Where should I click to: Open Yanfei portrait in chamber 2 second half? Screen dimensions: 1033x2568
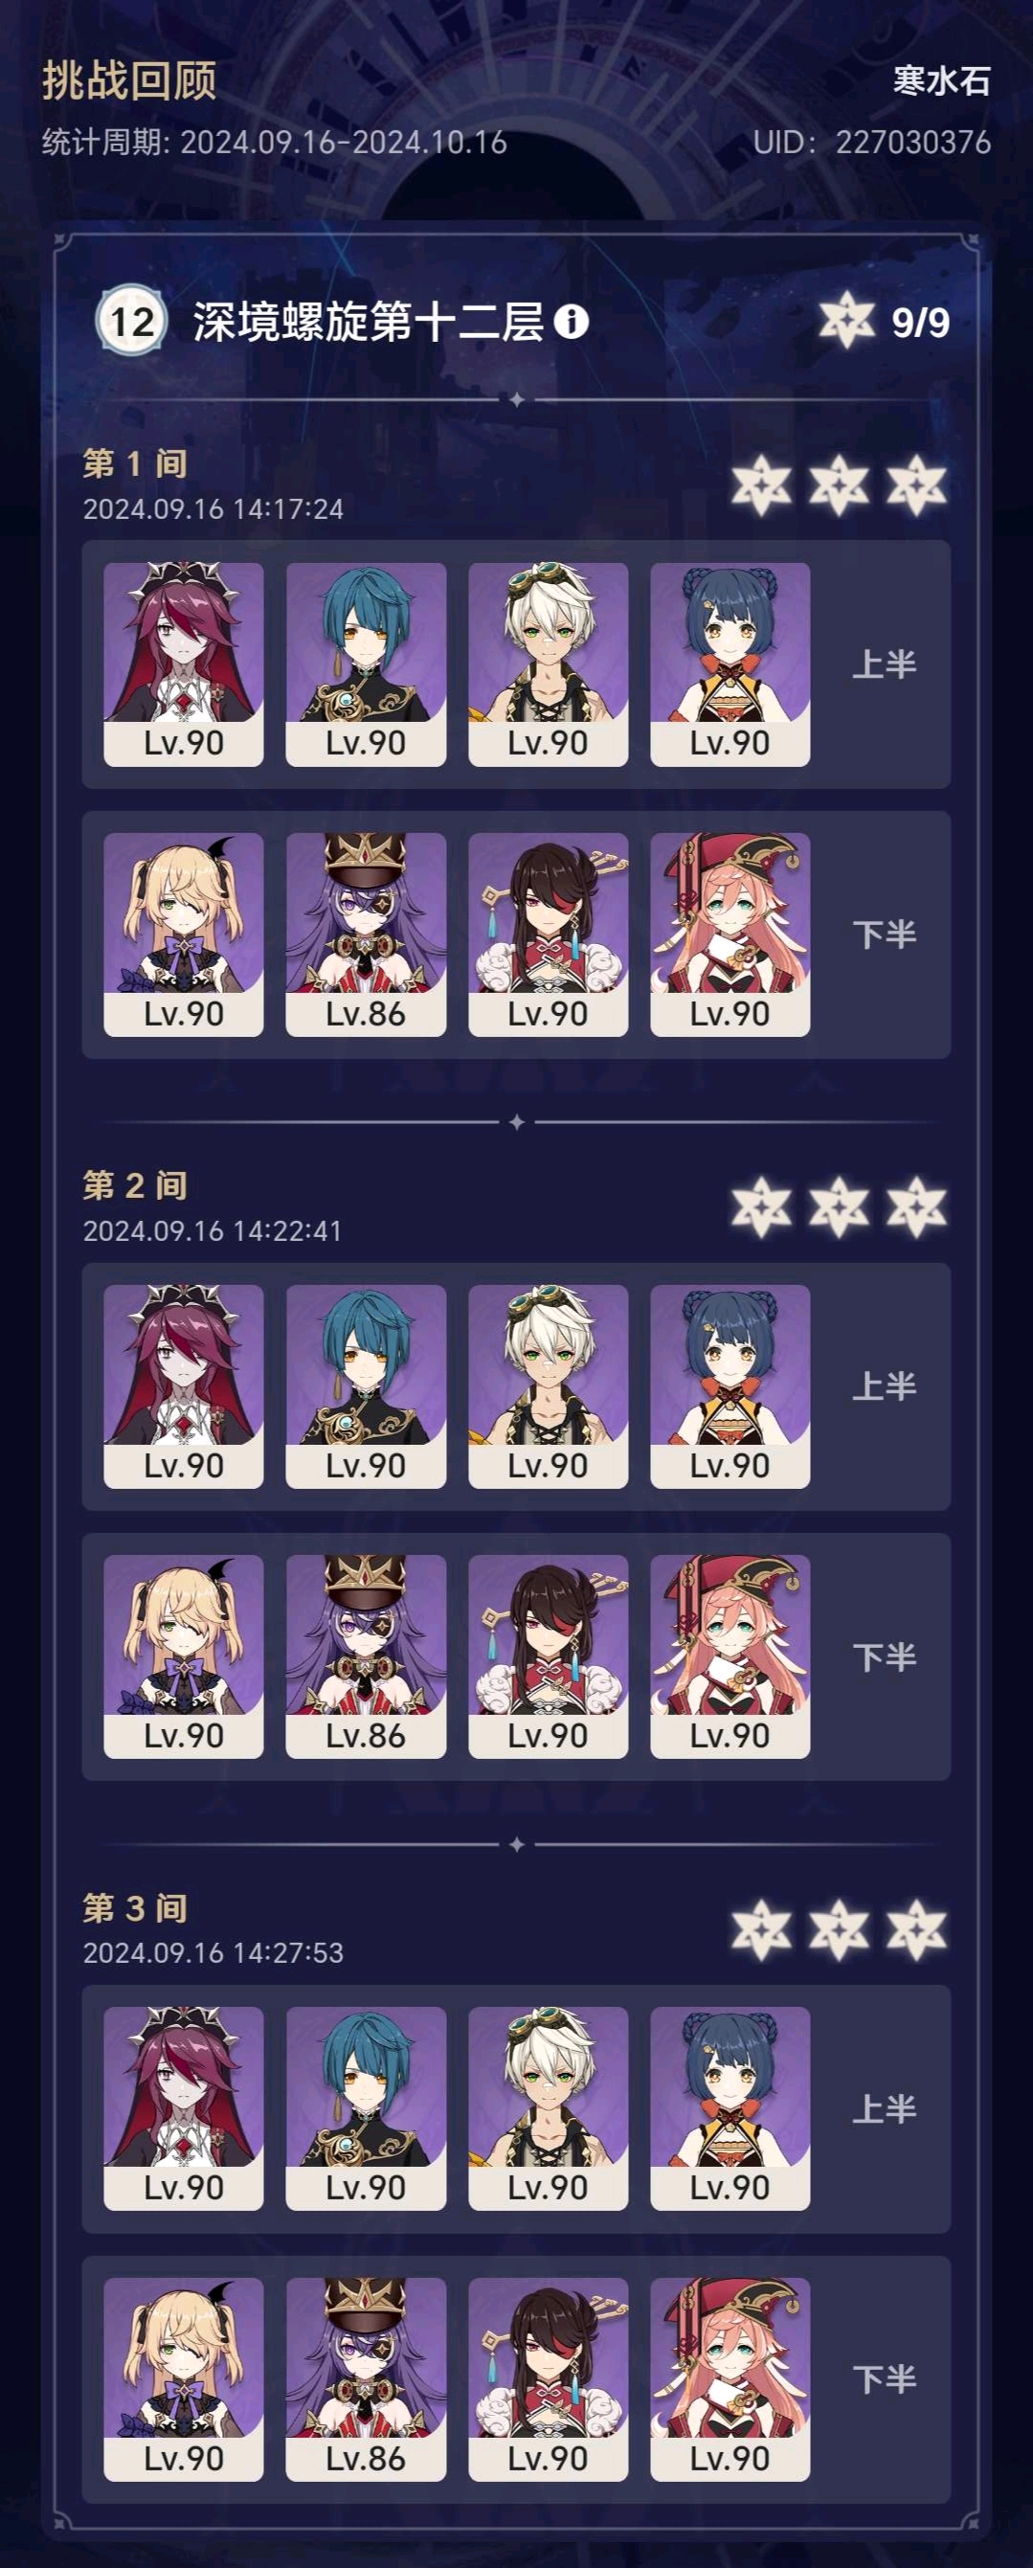tap(730, 1656)
